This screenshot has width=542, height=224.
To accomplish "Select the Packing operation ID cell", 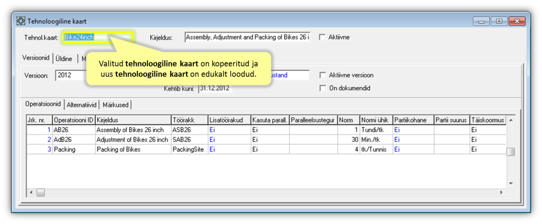I will [x=73, y=149].
